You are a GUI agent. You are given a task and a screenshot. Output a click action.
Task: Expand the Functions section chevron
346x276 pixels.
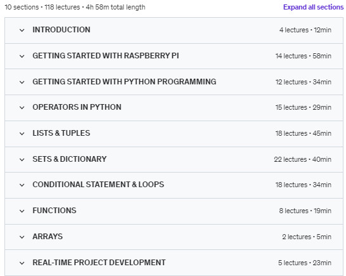tap(22, 211)
